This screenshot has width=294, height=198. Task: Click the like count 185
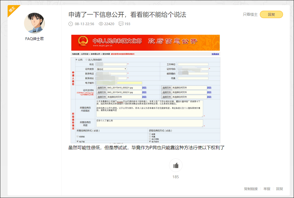(x=176, y=177)
